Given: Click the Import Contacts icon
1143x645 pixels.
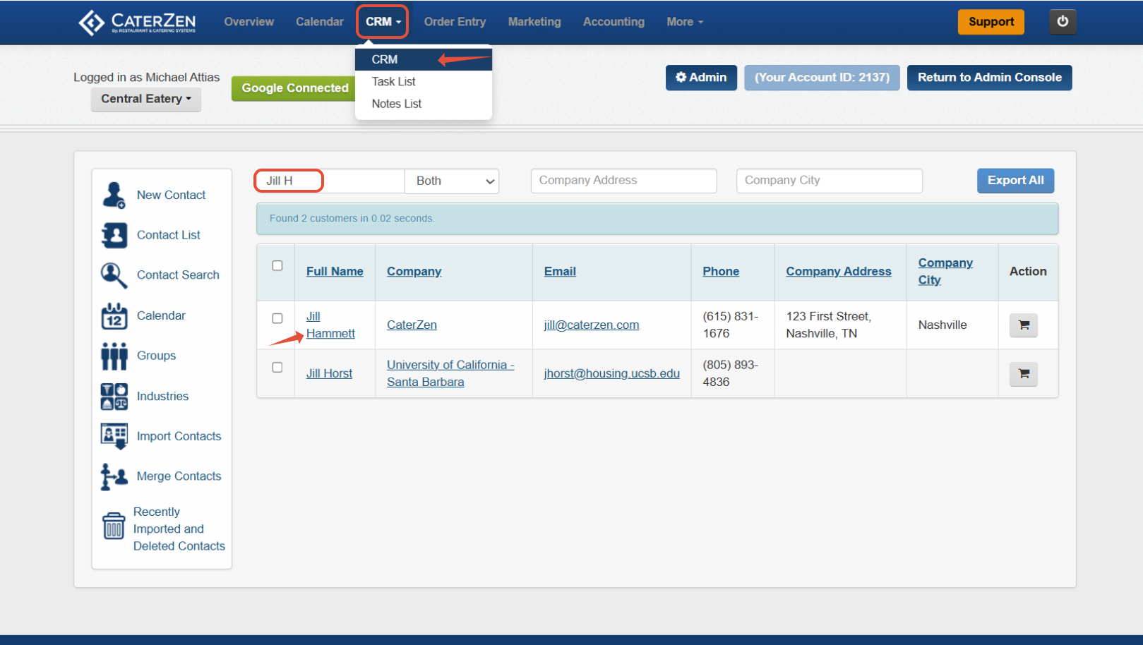Looking at the screenshot, I should coord(114,436).
